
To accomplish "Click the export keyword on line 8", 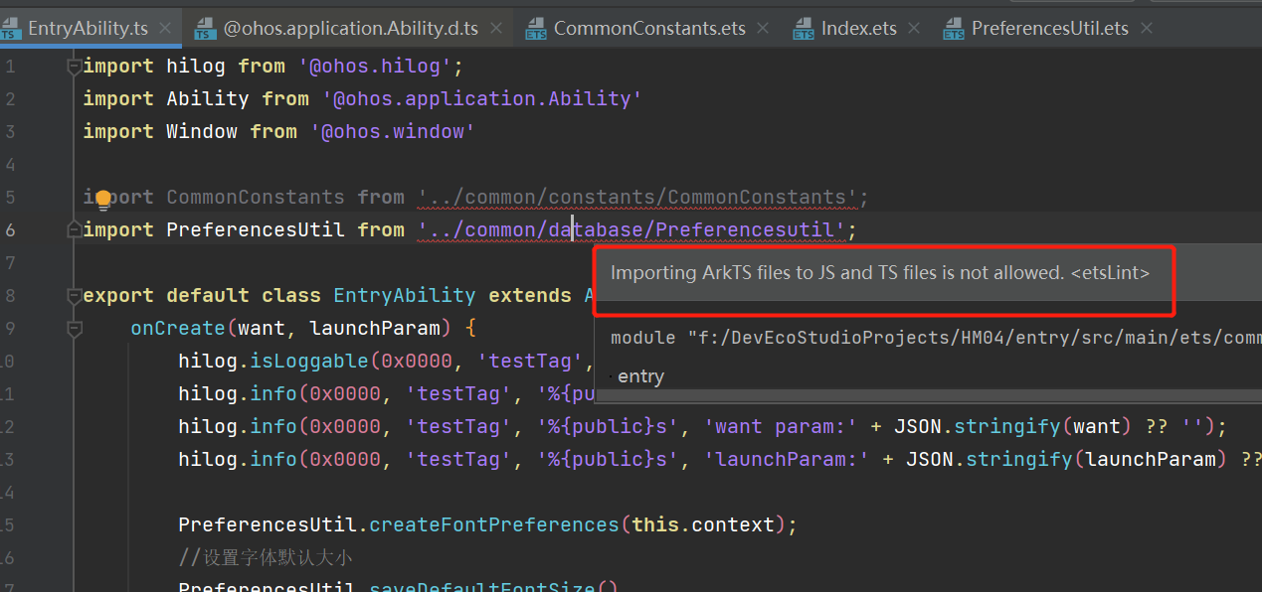I will point(119,296).
